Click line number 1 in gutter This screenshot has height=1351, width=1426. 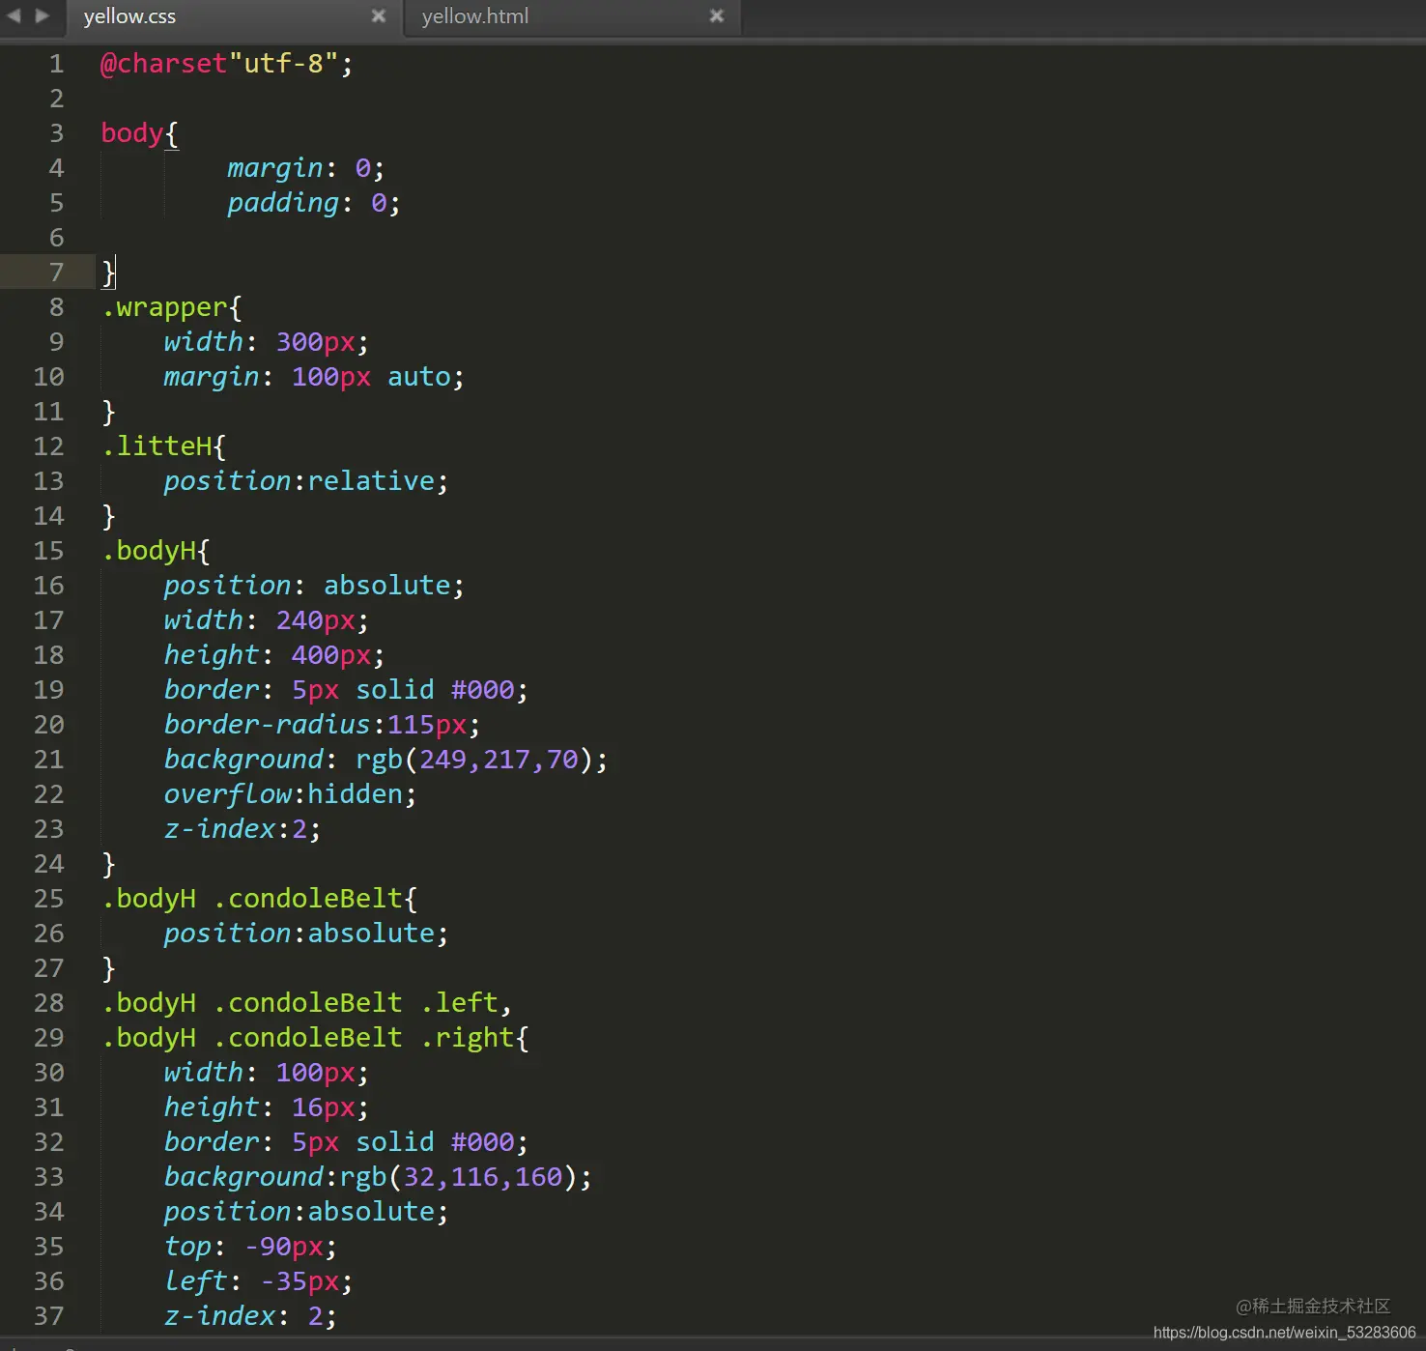click(x=56, y=64)
